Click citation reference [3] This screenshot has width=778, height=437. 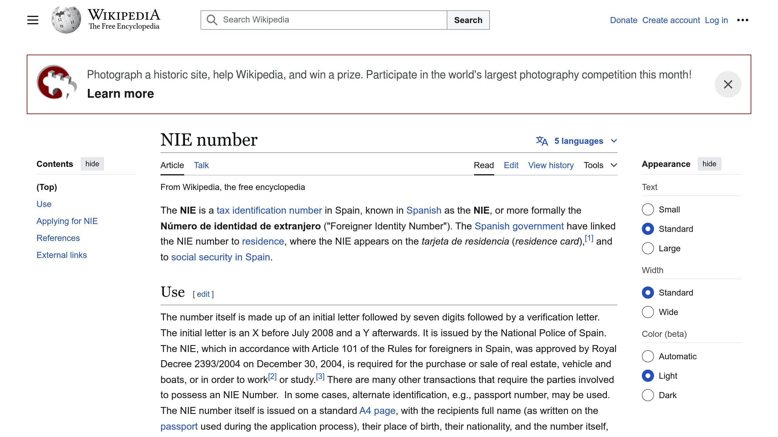(320, 377)
